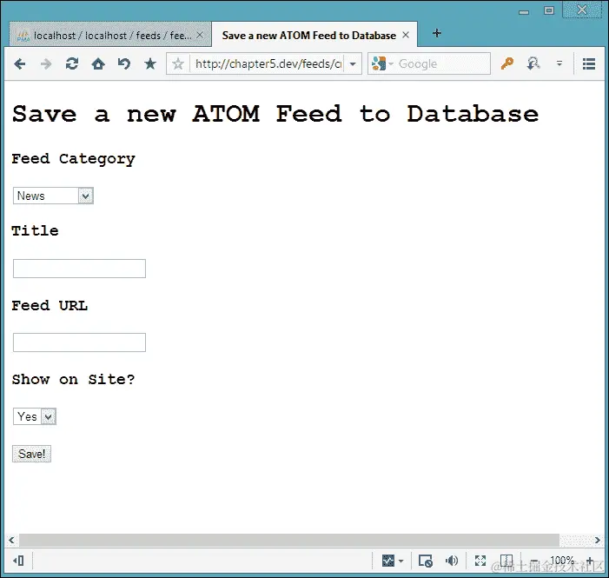Click the page tiling split icon

[x=506, y=561]
